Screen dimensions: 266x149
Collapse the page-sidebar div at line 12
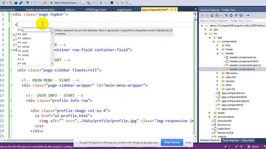[x=11, y=70]
